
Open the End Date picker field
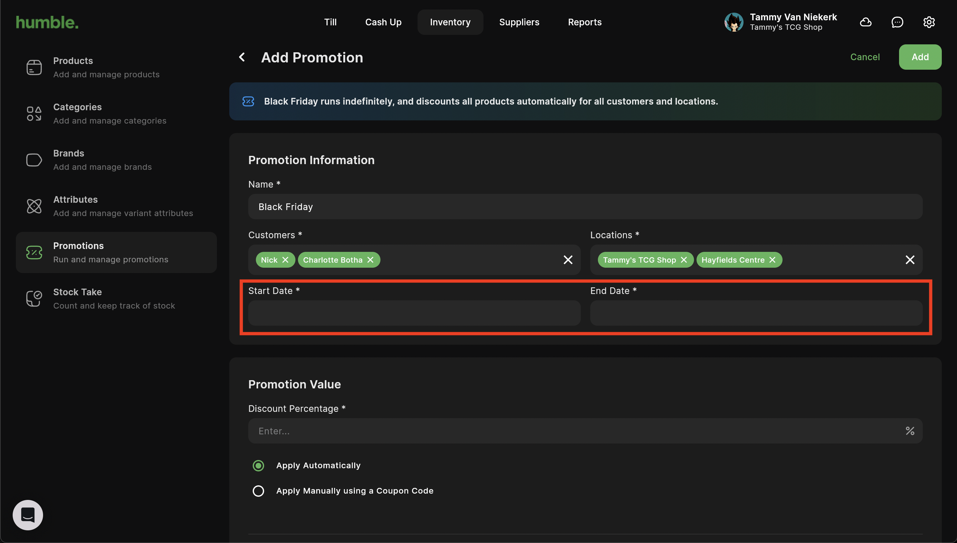[x=756, y=313]
